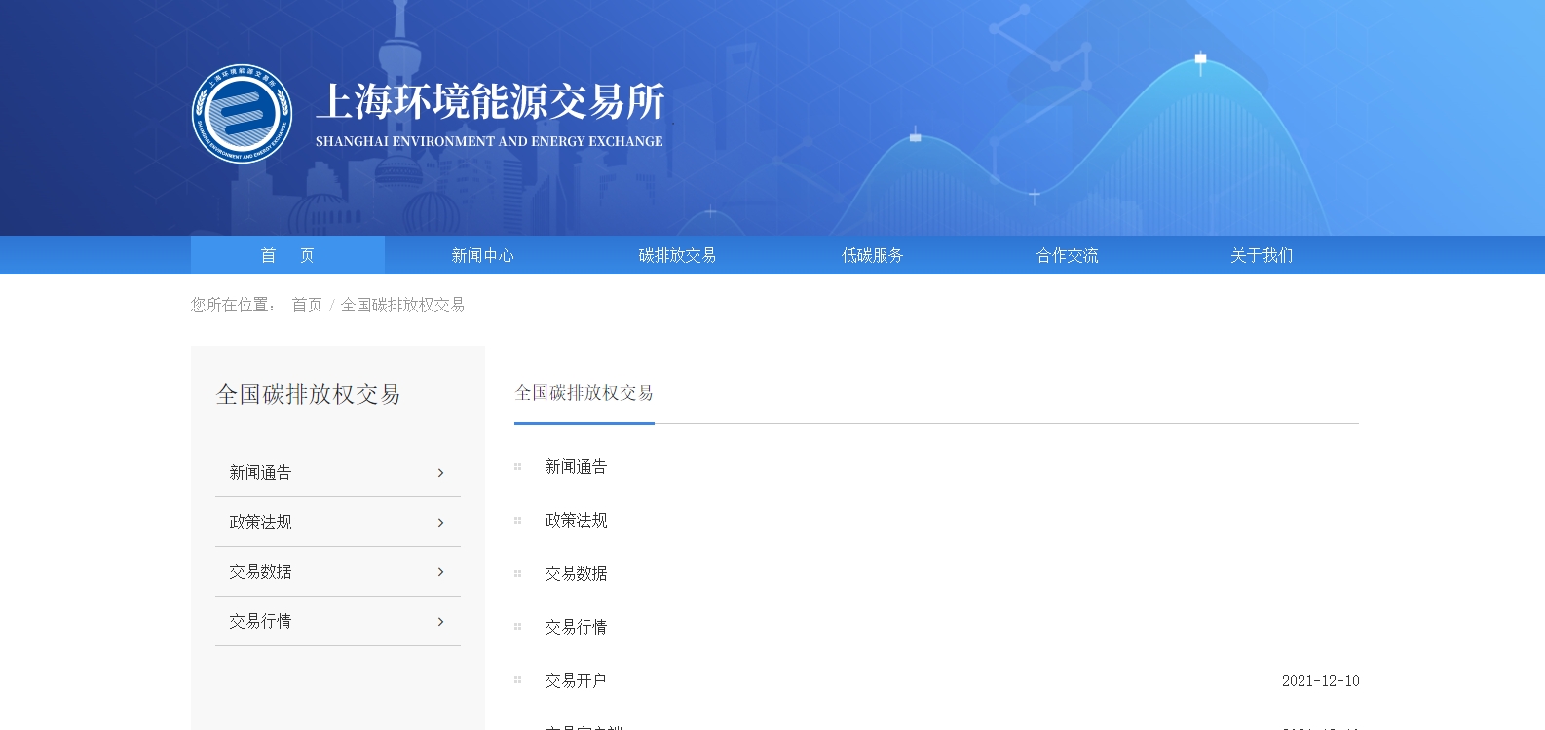Expand the sidebar 新闻通告 chevron arrow
Image resolution: width=1545 pixels, height=730 pixels.
[440, 473]
